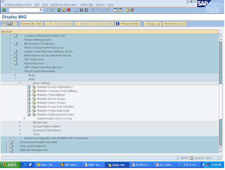Expand Determination of Excise Duty node

(25, 118)
